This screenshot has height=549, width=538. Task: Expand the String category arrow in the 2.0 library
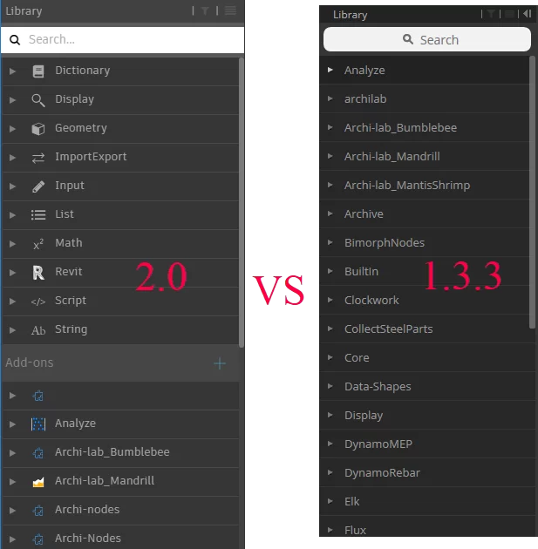pos(12,330)
